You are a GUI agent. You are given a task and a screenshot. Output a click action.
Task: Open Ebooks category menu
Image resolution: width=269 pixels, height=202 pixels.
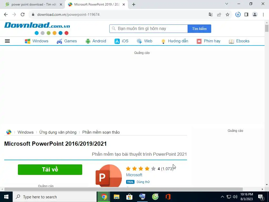[x=239, y=41]
